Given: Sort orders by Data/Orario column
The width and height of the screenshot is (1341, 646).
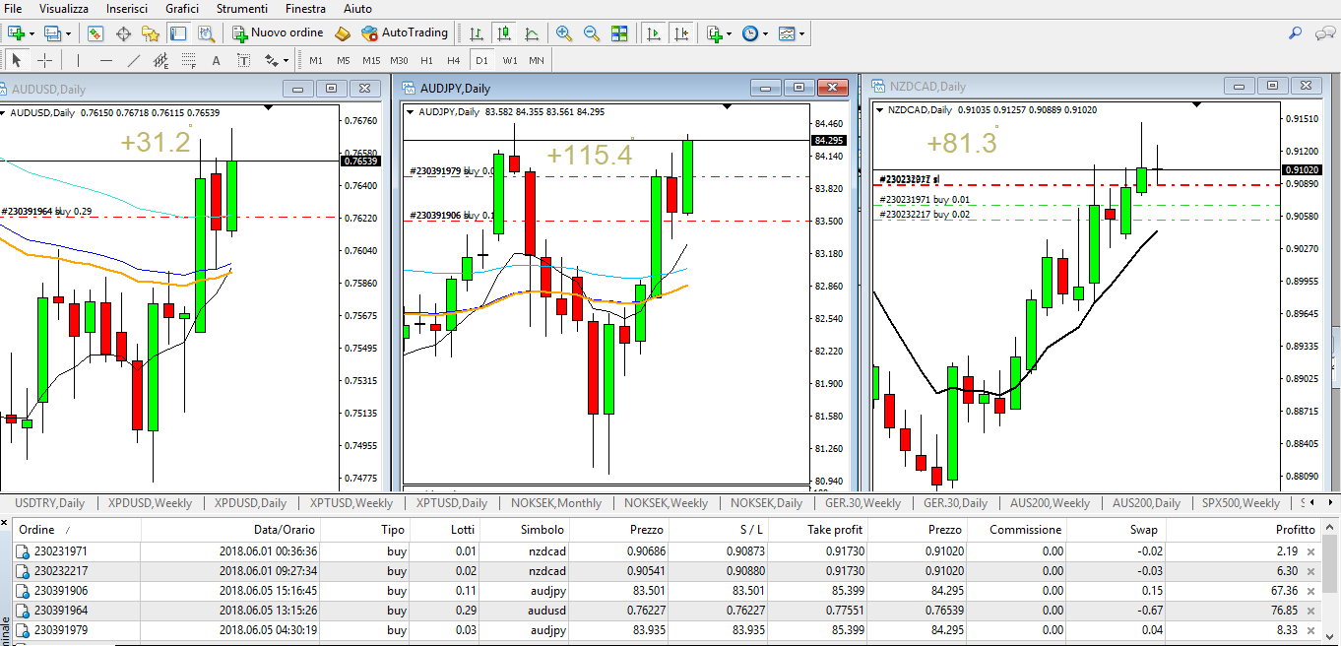Looking at the screenshot, I should click(x=286, y=530).
